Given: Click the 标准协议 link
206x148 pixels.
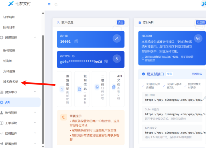Looking at the screenshot, I should coord(197,74).
